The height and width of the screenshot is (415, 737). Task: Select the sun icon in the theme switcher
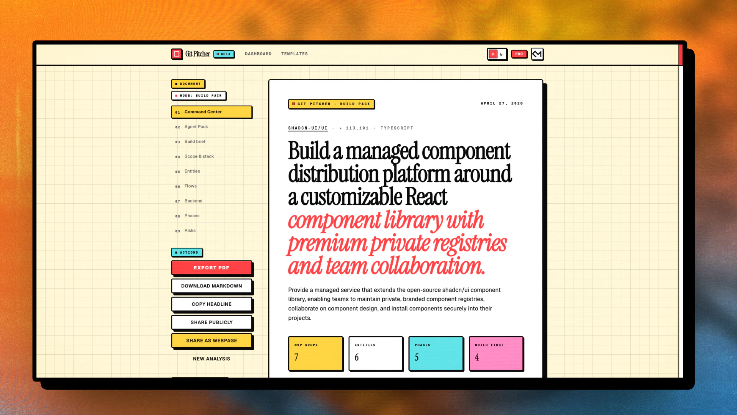pyautogui.click(x=492, y=54)
